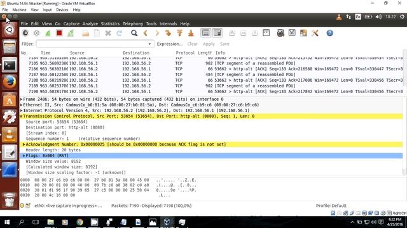Edit display filters

292,33
